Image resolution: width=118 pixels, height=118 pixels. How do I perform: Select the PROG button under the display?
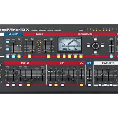click(58, 57)
